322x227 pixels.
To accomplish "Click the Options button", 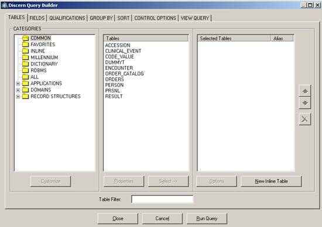I will pos(217,181).
